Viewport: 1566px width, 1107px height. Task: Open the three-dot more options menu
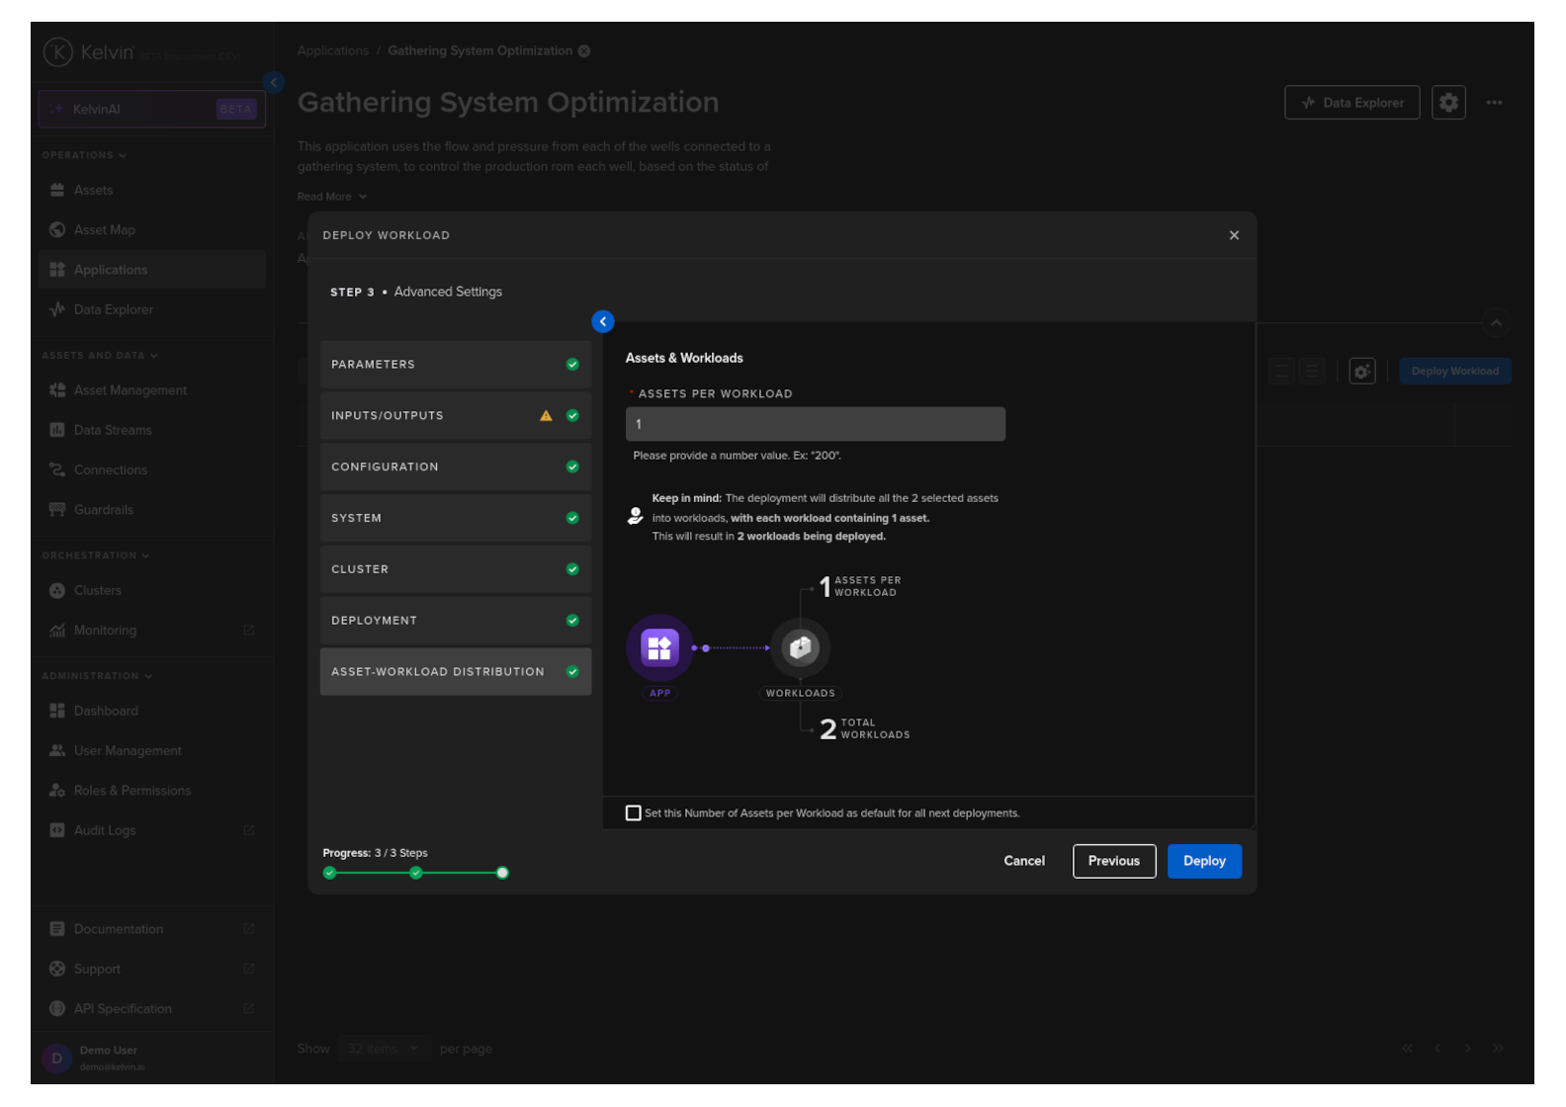[1494, 103]
